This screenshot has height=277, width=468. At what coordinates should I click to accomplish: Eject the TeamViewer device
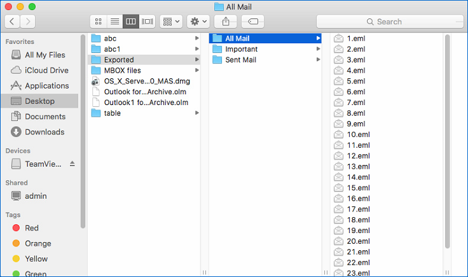72,164
